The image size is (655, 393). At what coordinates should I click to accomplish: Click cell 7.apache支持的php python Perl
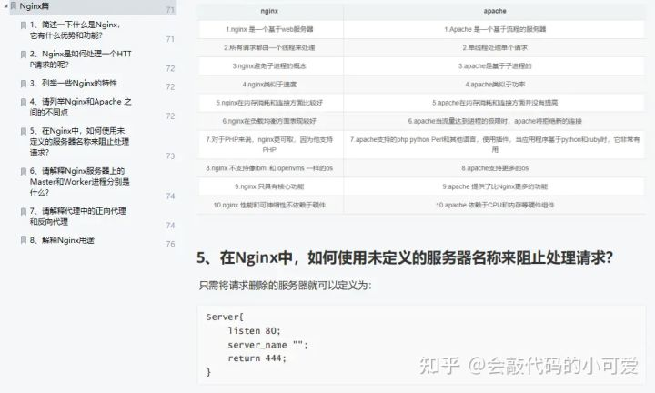click(x=495, y=145)
